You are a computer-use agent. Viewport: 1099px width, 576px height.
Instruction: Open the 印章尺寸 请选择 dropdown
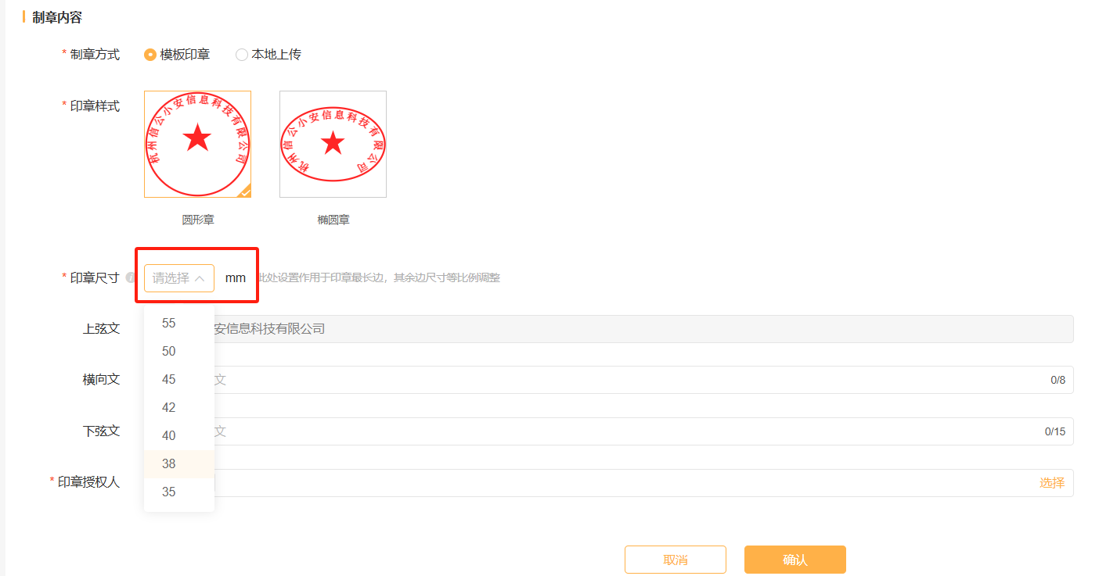pyautogui.click(x=179, y=277)
